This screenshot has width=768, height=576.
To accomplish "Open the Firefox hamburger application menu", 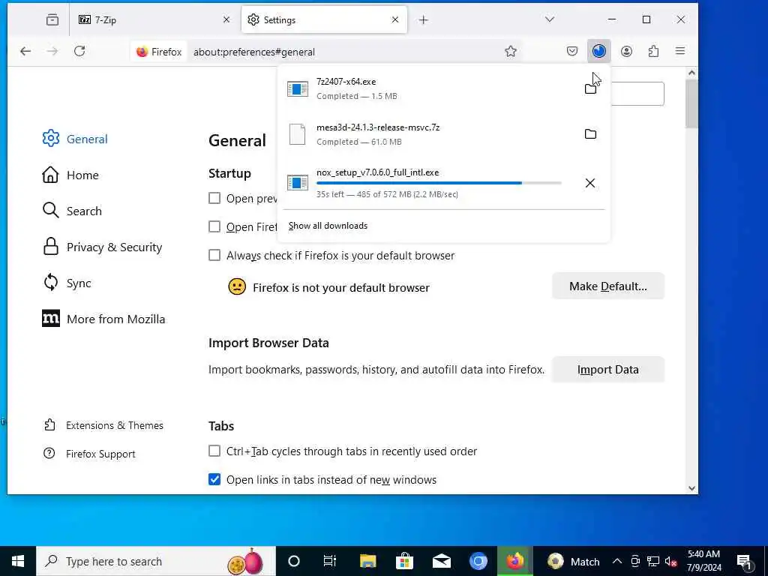I will [680, 51].
